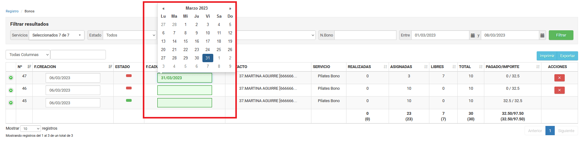The image size is (583, 142).
Task: Delete bono 46 with red X button
Action: pos(559,90)
